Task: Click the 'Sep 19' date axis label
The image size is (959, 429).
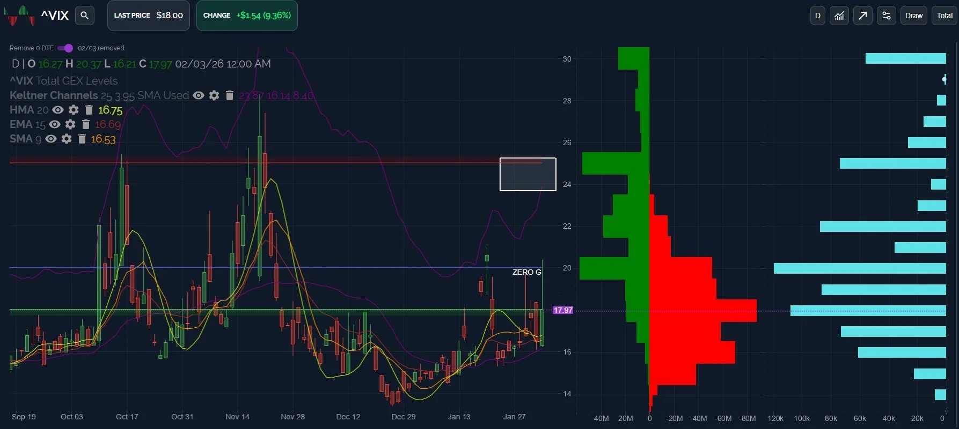Action: pos(24,417)
